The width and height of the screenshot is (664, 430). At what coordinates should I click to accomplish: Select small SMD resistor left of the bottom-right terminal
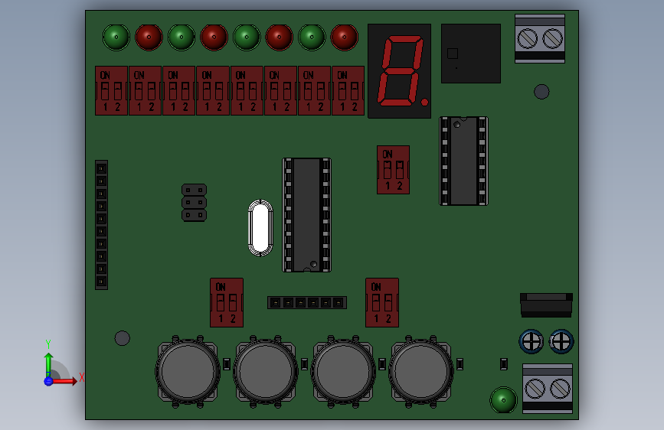504,364
